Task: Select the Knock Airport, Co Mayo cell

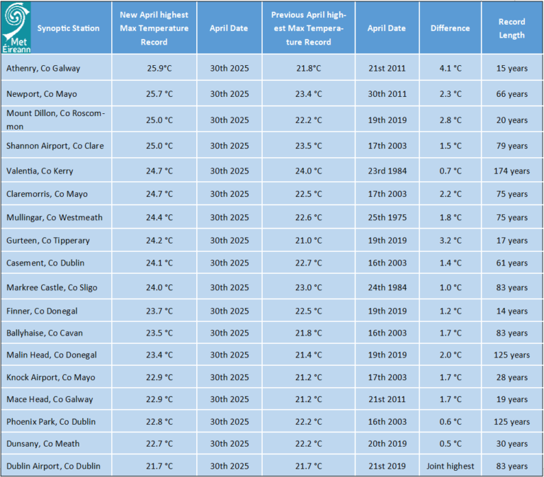Action: point(56,377)
